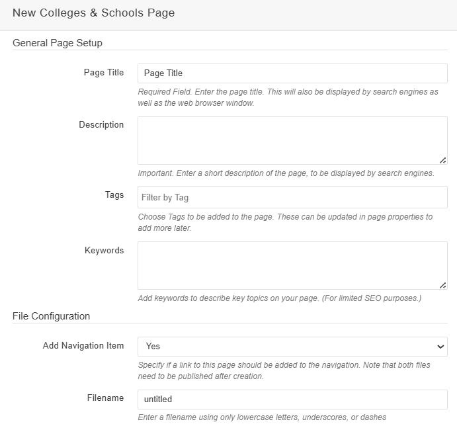
Task: Click the Filename field containing untitled
Action: pos(292,400)
